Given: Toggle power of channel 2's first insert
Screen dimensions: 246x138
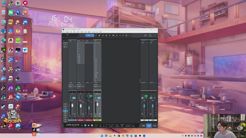Looking at the screenshot, I should click(77, 43).
